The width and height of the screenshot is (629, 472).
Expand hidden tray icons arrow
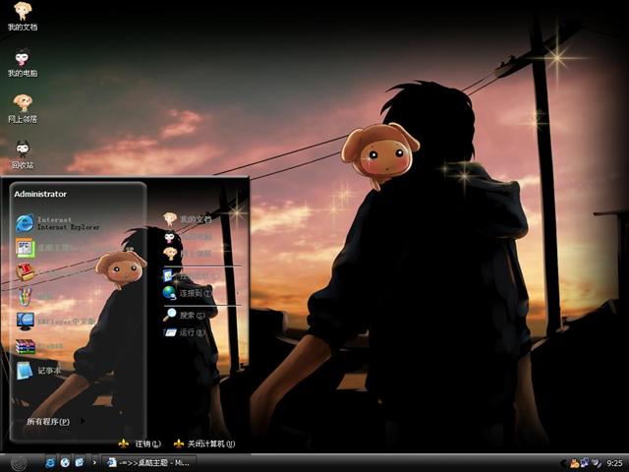click(x=563, y=463)
